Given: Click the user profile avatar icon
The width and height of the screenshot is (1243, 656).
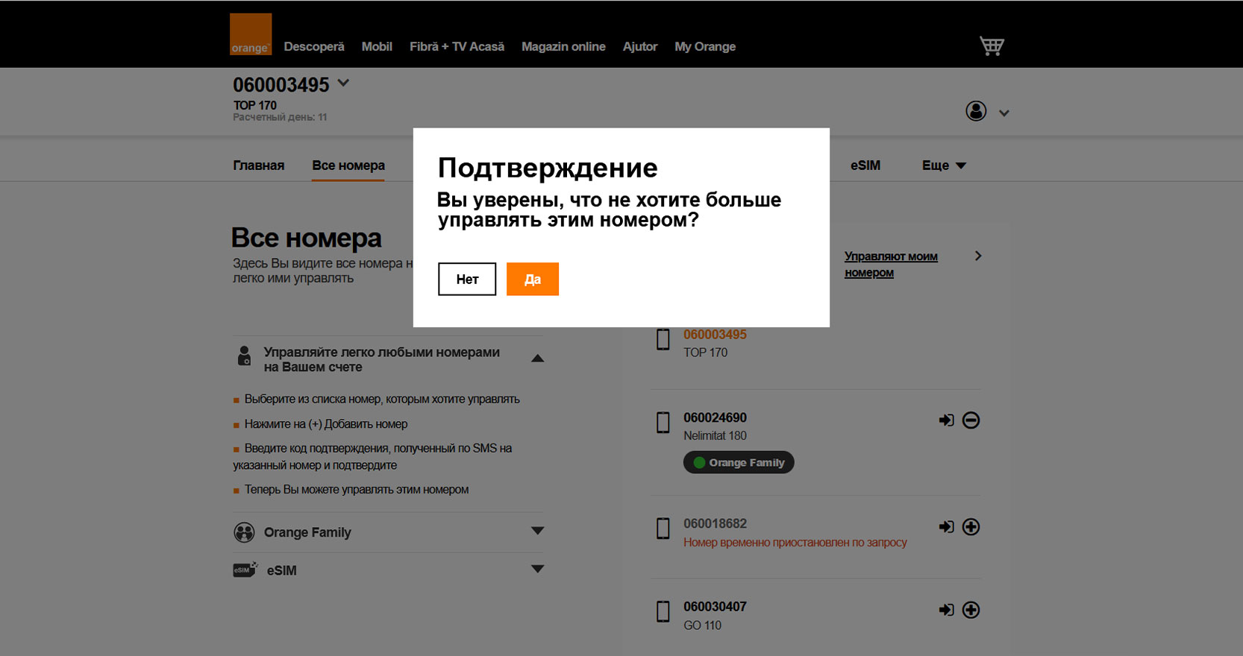Looking at the screenshot, I should [976, 111].
